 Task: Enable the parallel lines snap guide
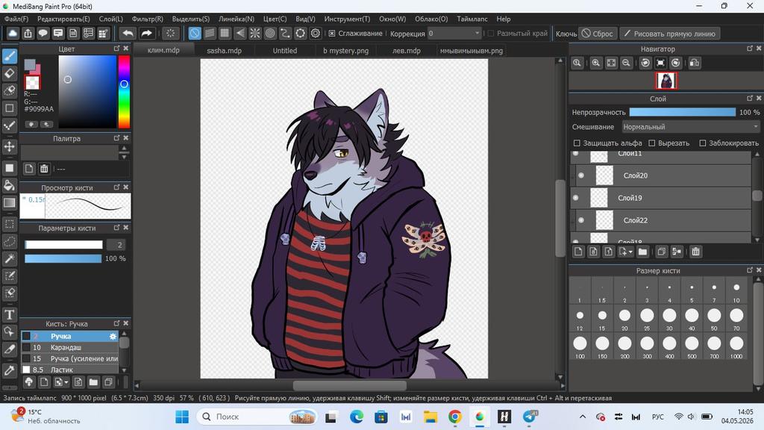tap(210, 33)
